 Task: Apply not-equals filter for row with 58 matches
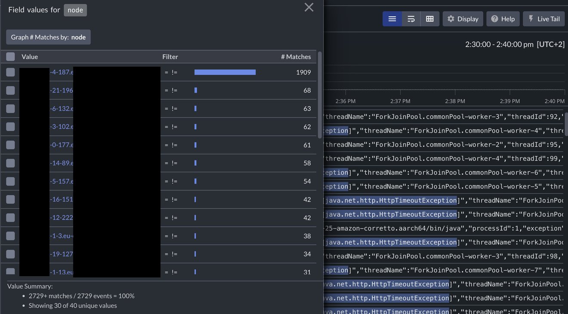click(174, 163)
